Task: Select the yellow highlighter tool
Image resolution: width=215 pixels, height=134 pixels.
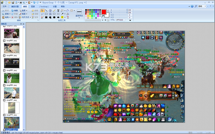Action: (62, 18)
